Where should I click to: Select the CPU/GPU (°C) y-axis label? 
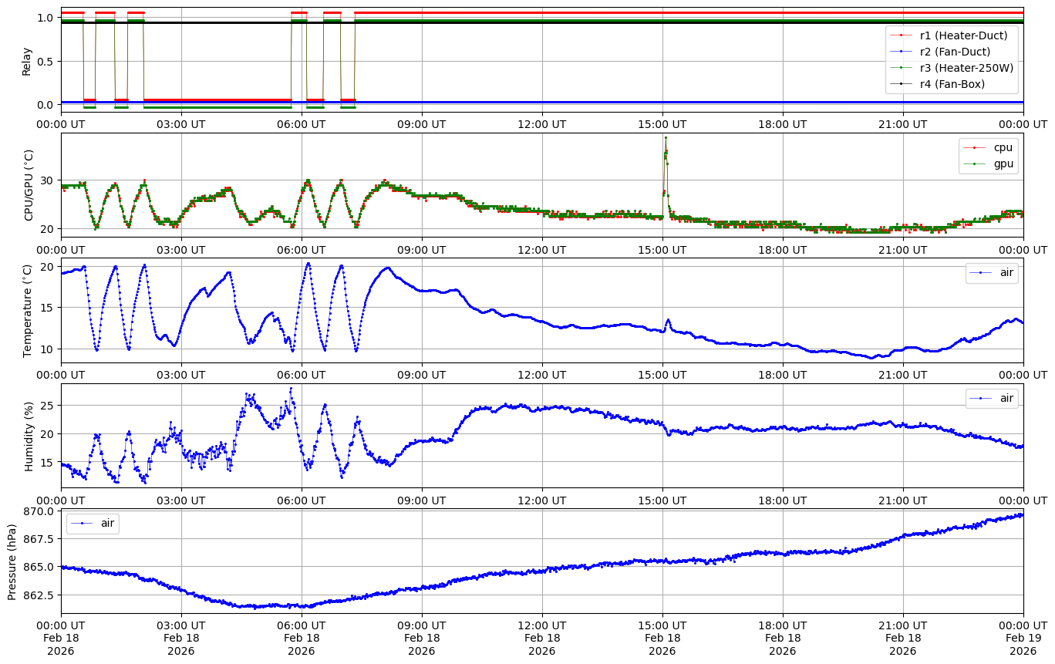[29, 185]
